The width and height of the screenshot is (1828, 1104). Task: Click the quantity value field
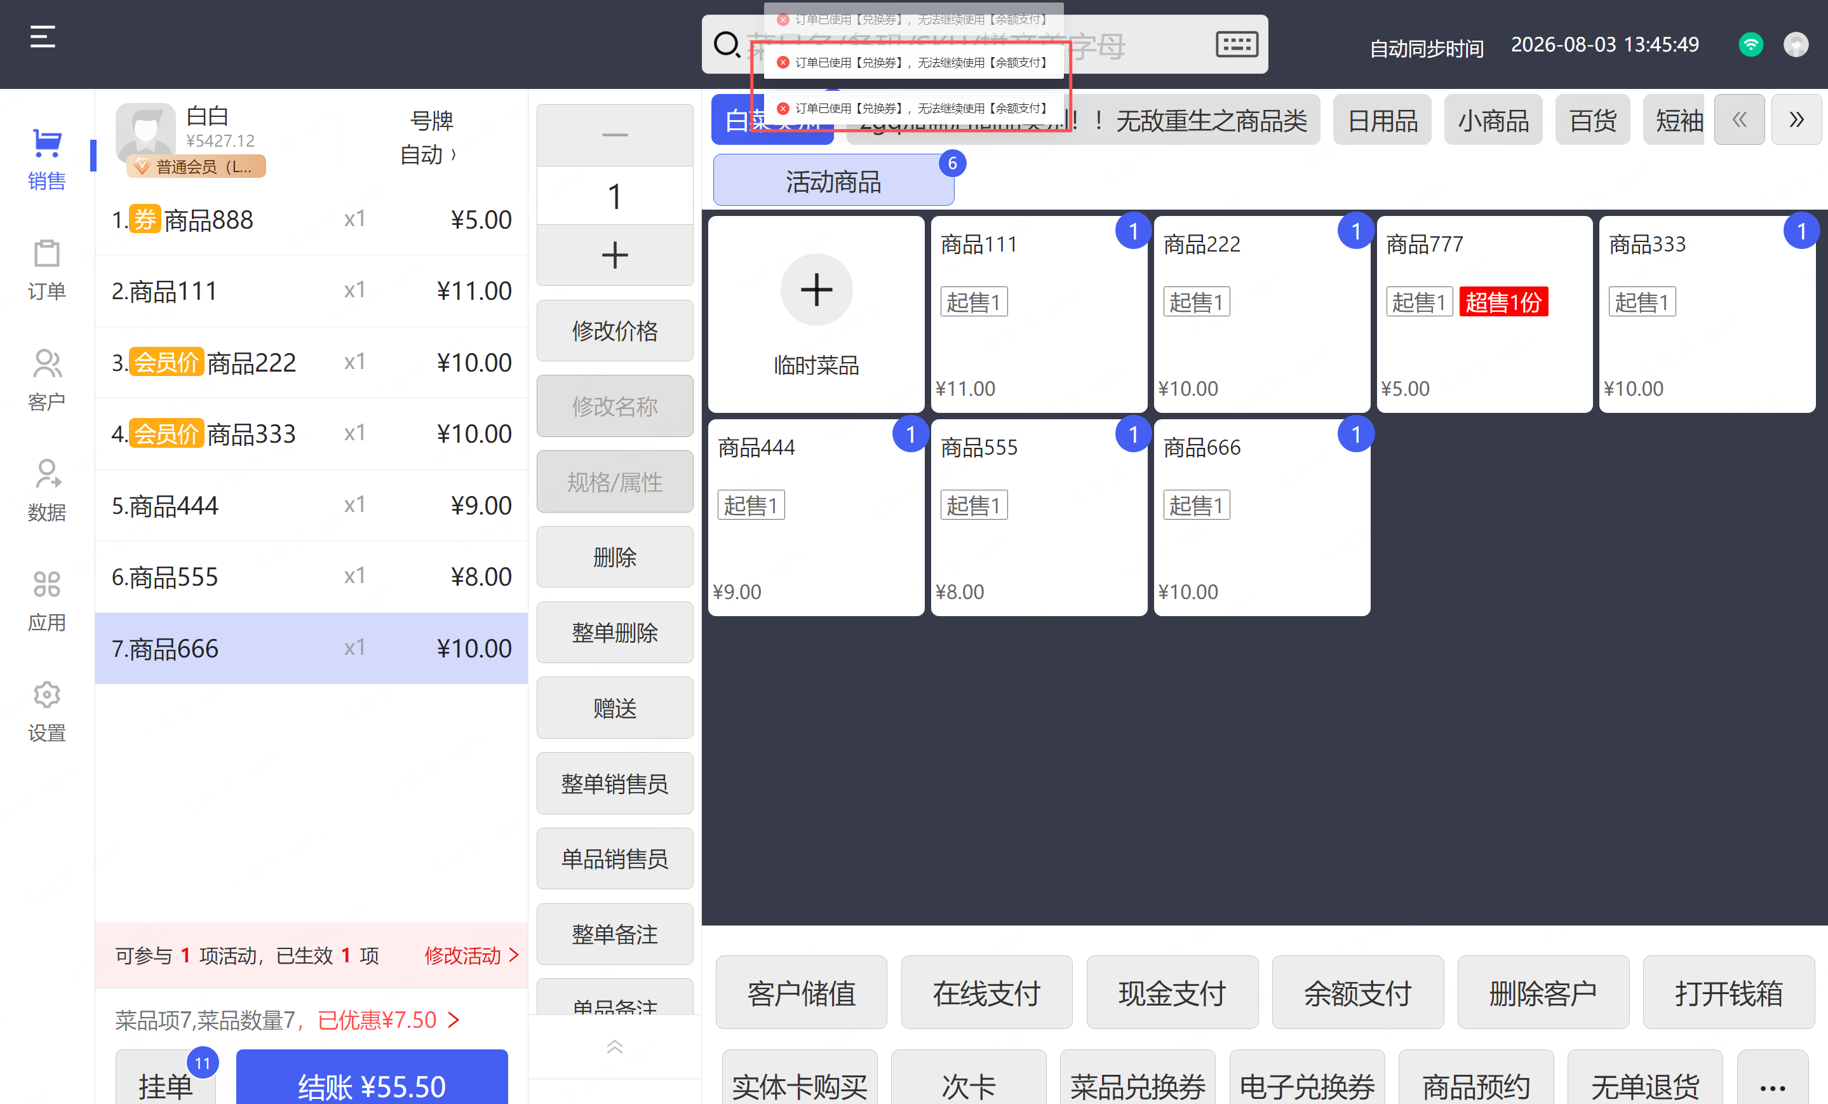click(614, 196)
